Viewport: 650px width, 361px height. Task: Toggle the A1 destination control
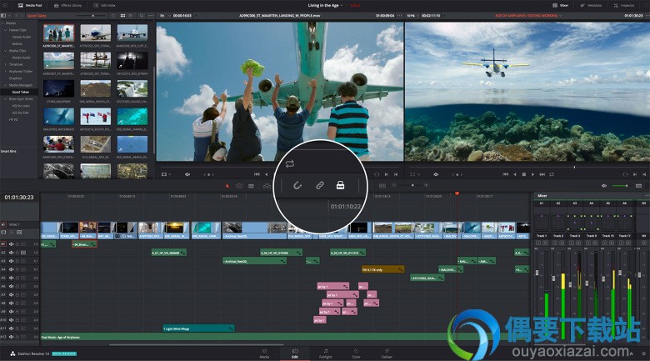click(x=3, y=244)
